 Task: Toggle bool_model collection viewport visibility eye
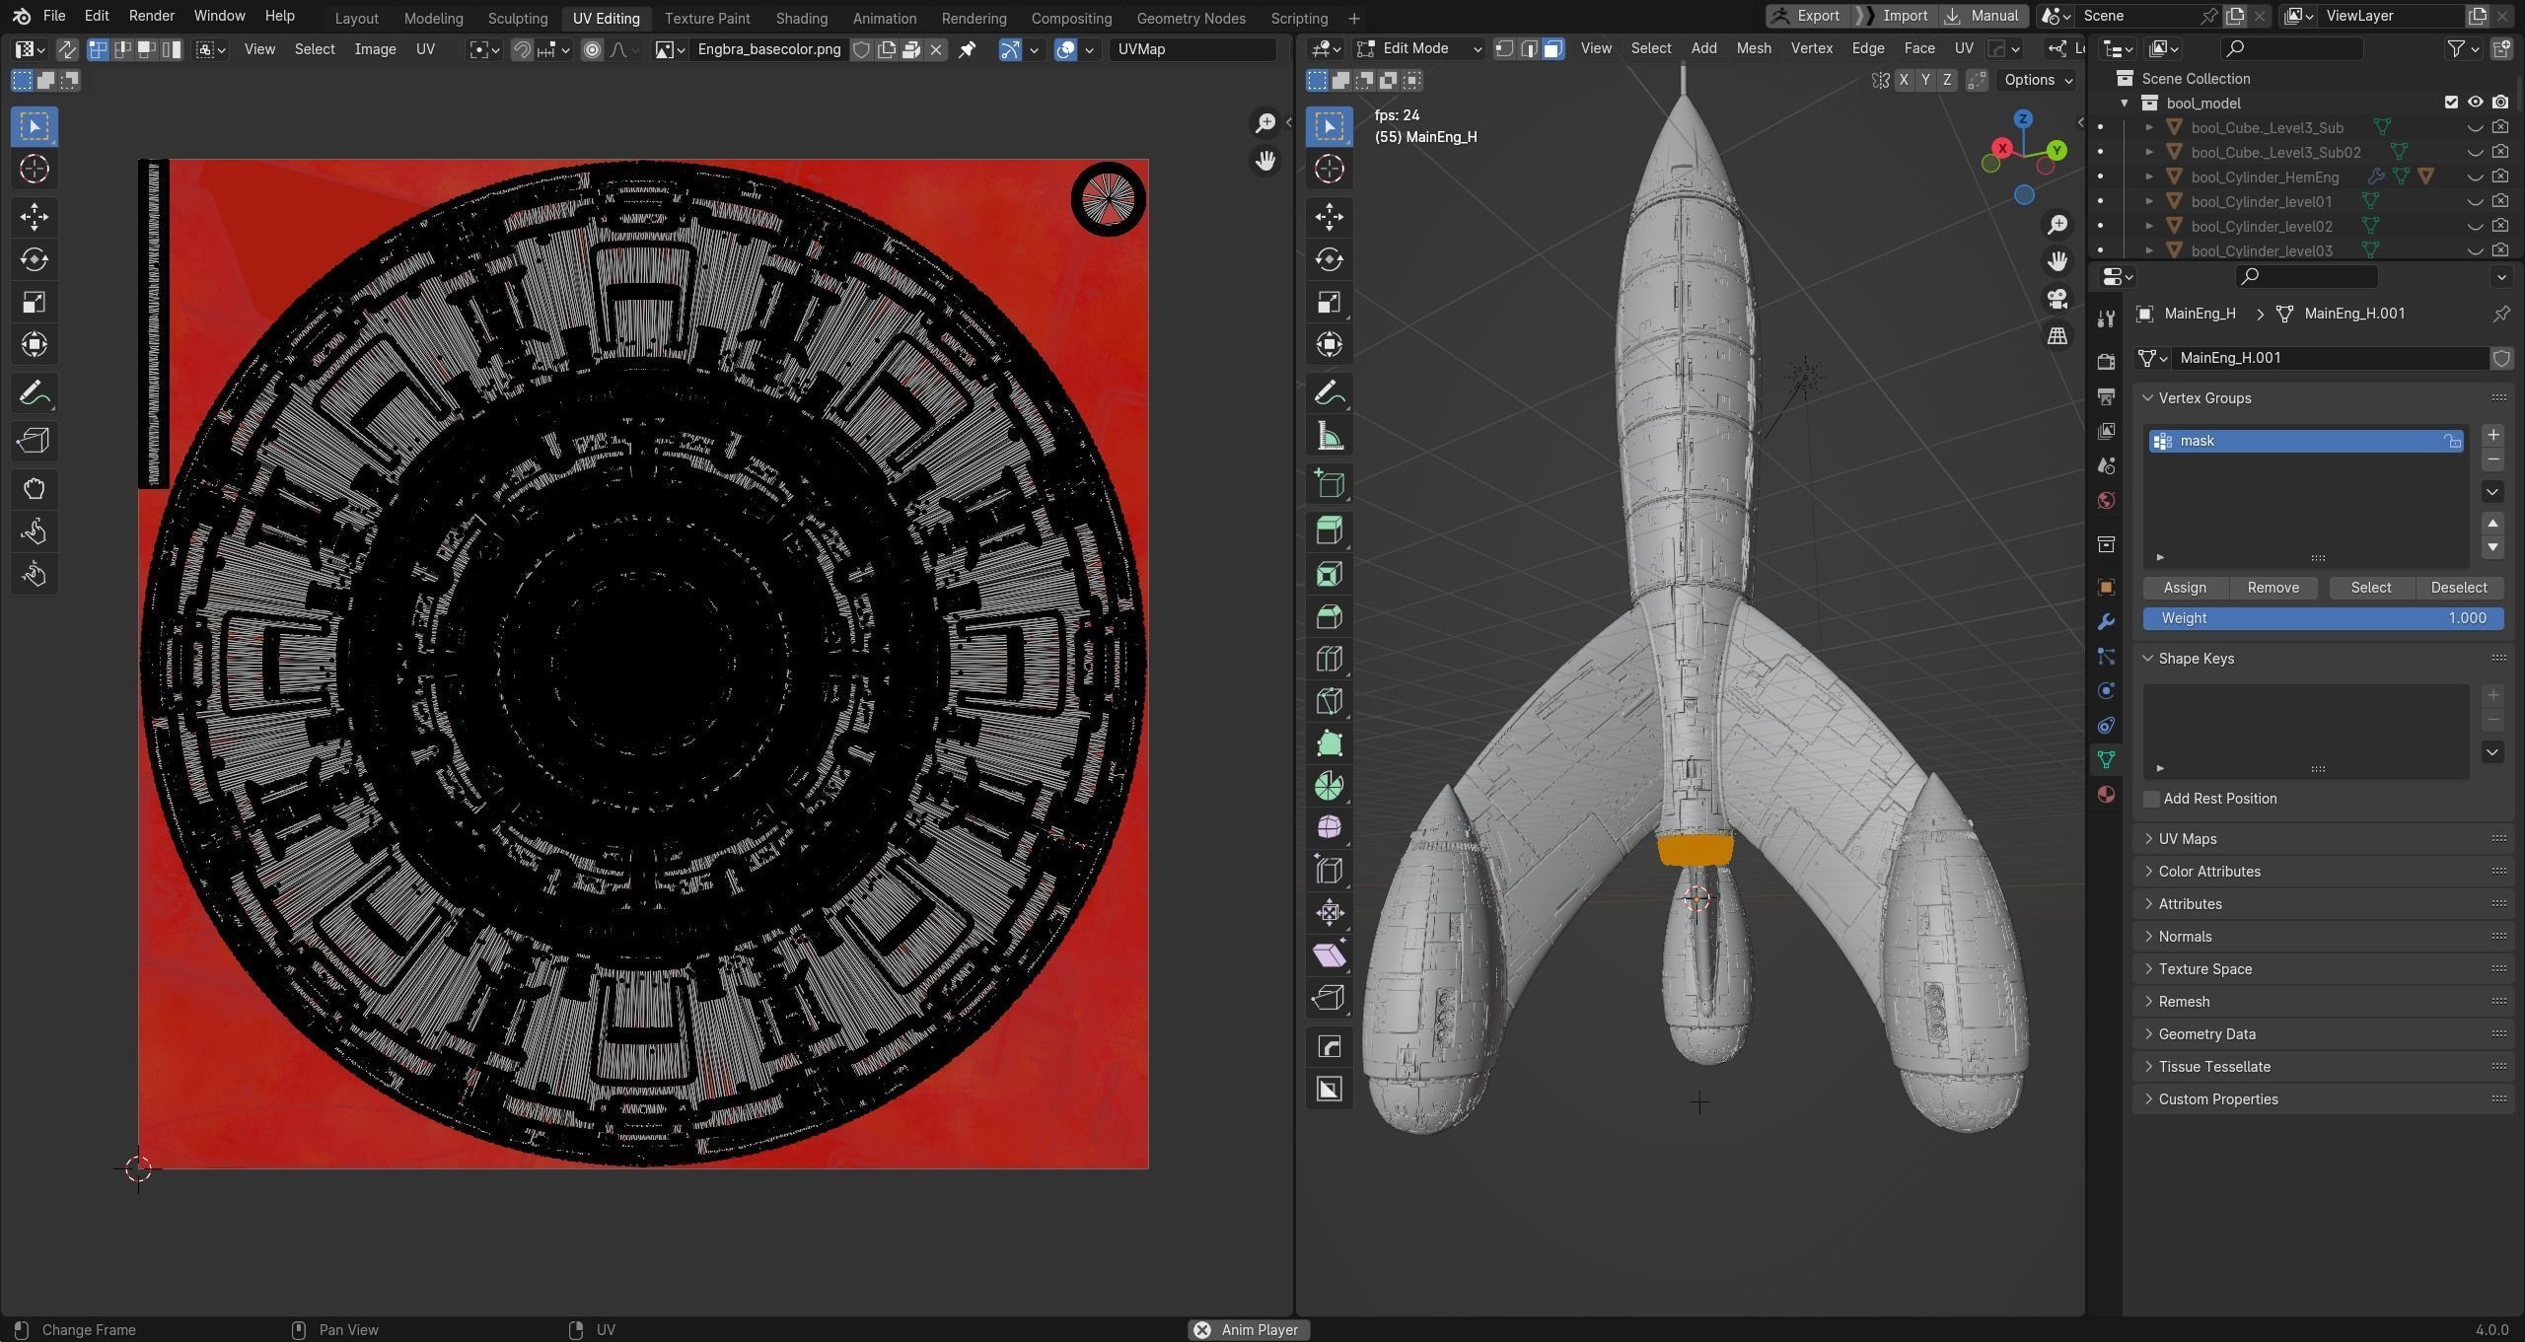click(2475, 103)
